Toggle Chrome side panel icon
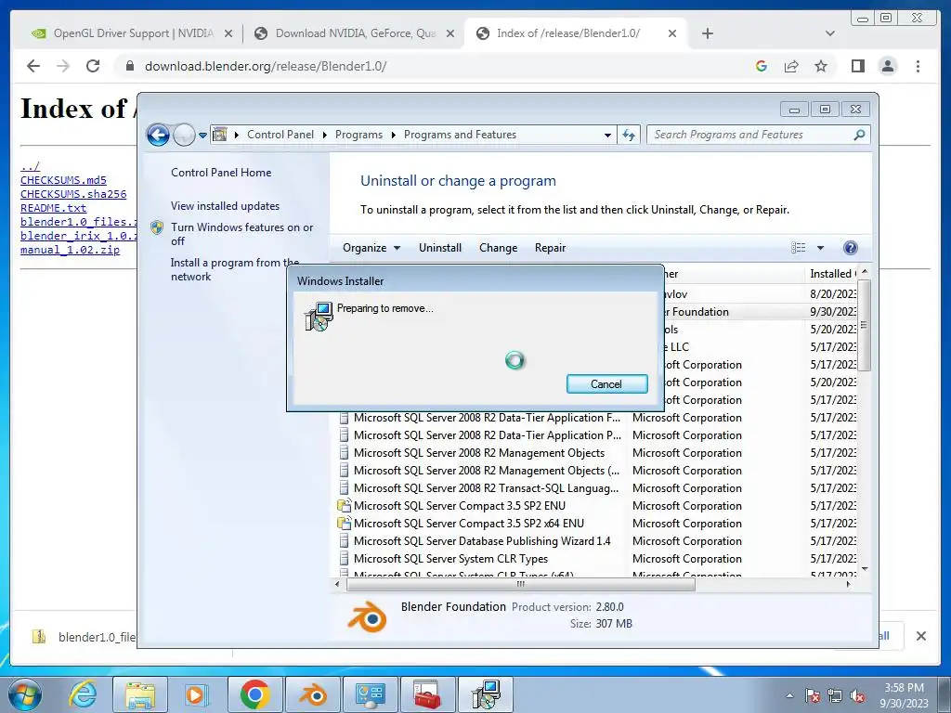 click(x=857, y=66)
